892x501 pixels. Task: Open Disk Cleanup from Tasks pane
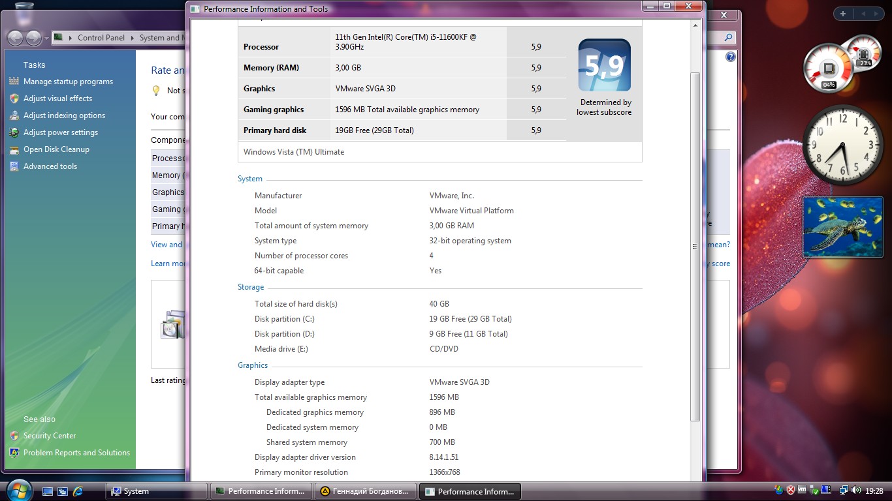(x=56, y=149)
